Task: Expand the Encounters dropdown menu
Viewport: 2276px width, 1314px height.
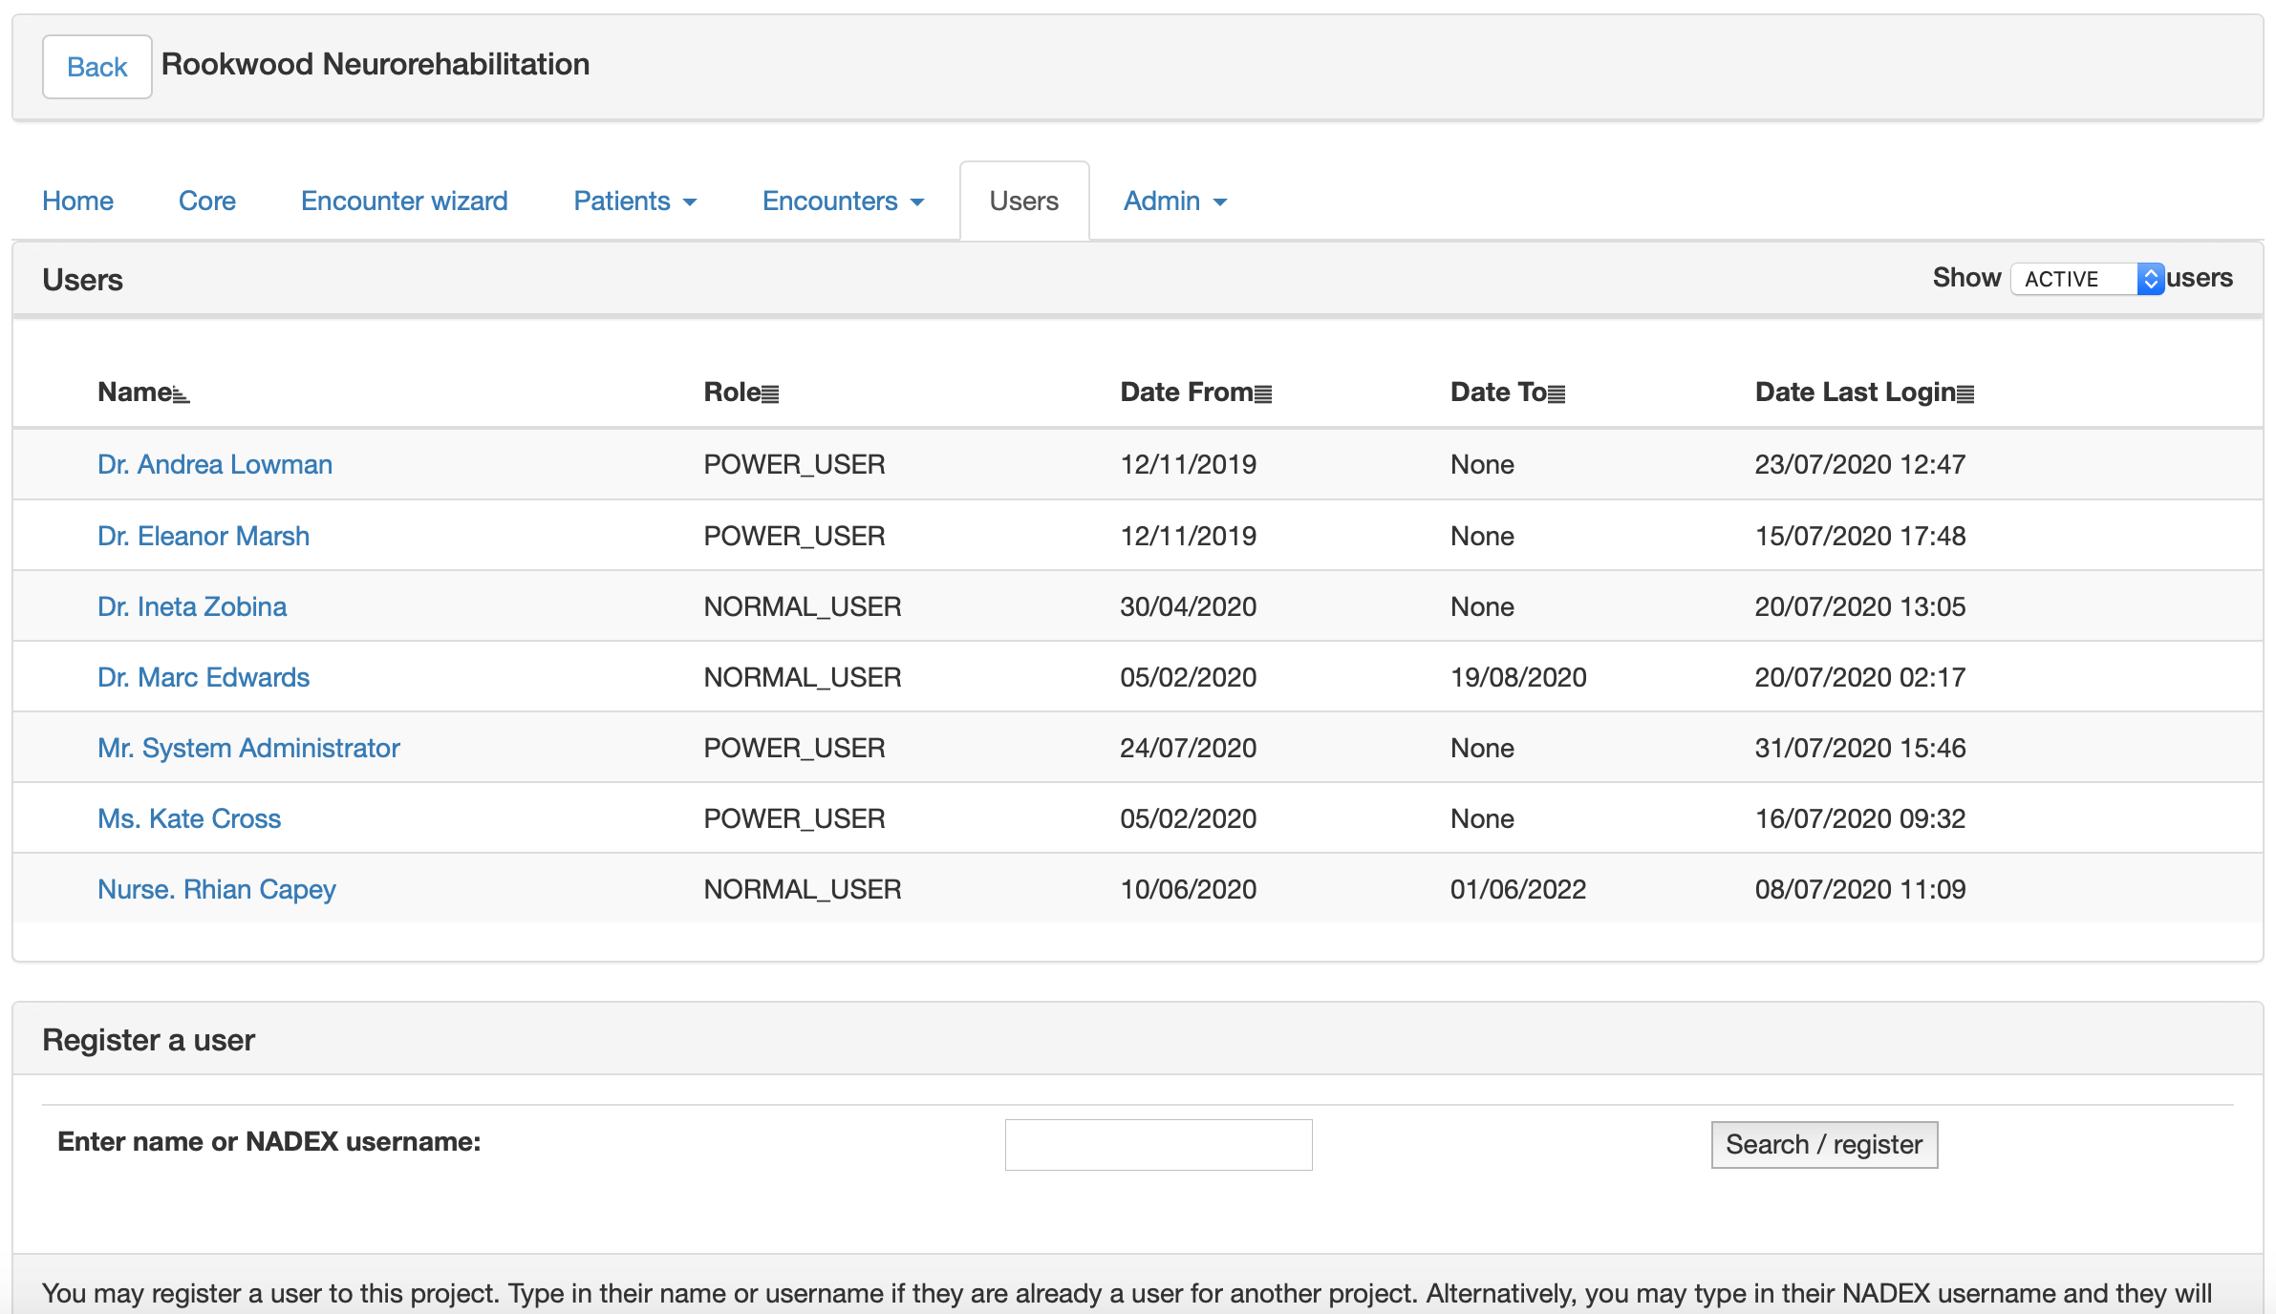Action: pyautogui.click(x=843, y=201)
